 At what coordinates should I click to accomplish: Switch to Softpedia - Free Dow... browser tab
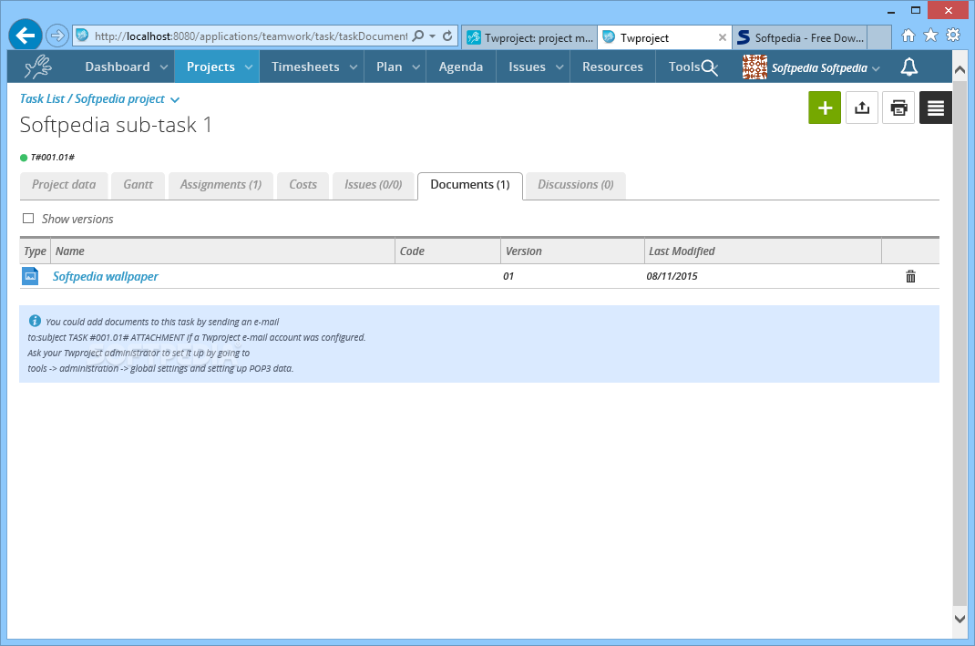800,38
